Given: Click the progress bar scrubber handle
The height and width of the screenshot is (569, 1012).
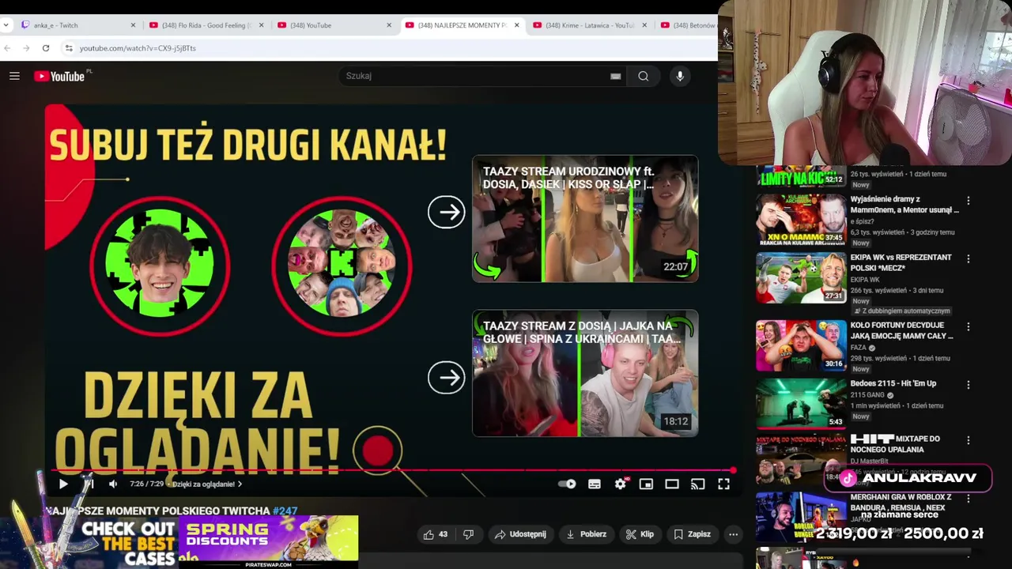Looking at the screenshot, I should [733, 470].
